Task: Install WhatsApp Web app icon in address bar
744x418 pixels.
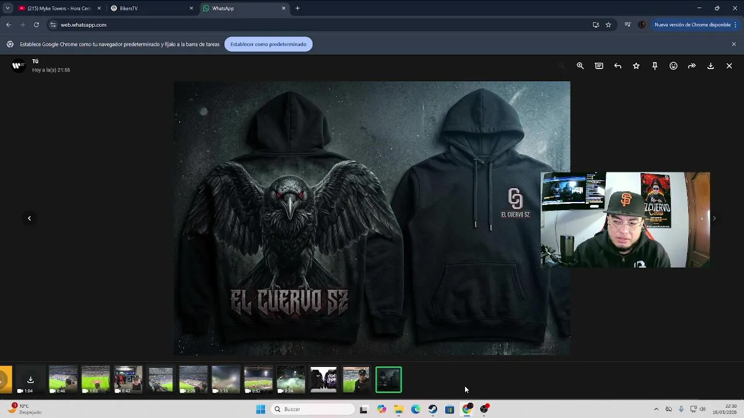Action: click(x=596, y=25)
